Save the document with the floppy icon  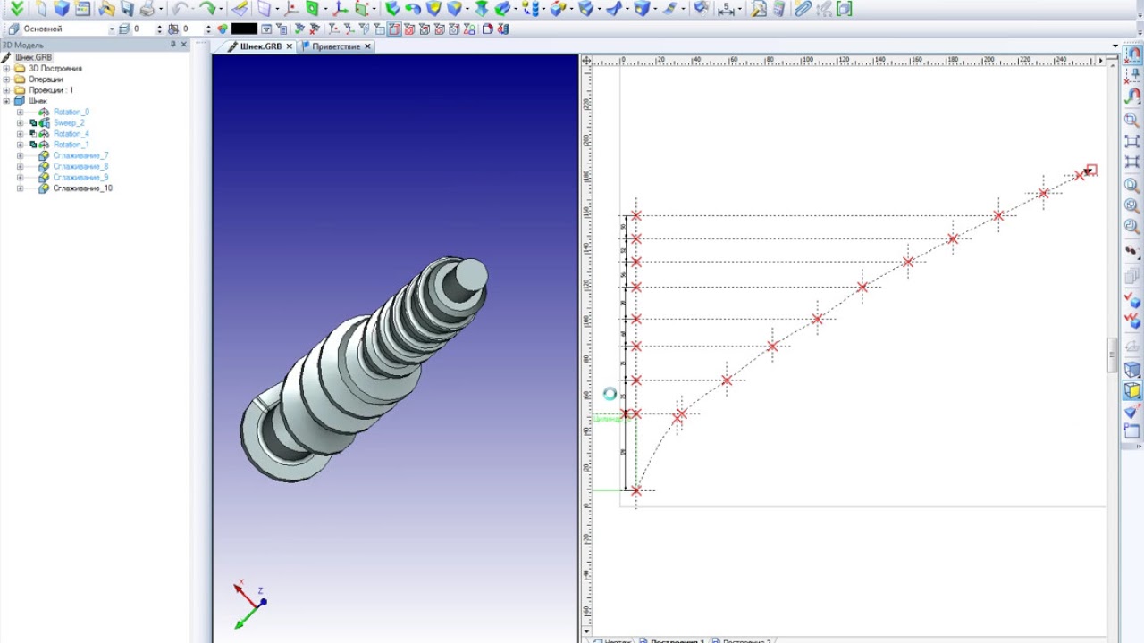[x=127, y=9]
